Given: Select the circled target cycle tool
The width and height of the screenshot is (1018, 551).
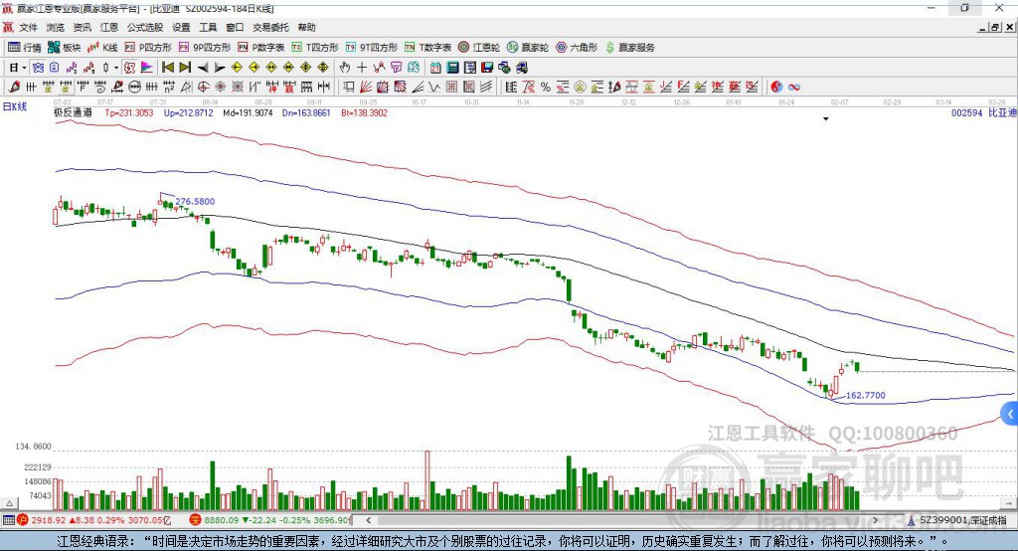Looking at the screenshot, I should click(203, 88).
